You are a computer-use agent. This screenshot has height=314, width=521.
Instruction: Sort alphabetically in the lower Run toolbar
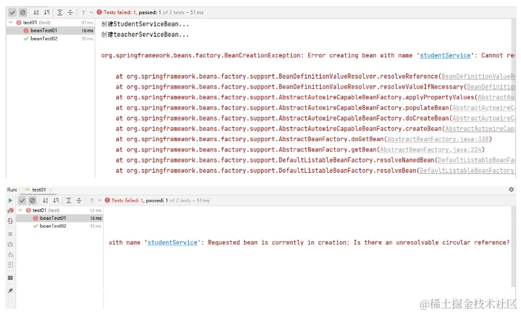coord(45,201)
